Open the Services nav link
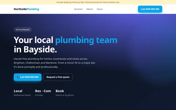 [x=78, y=9]
